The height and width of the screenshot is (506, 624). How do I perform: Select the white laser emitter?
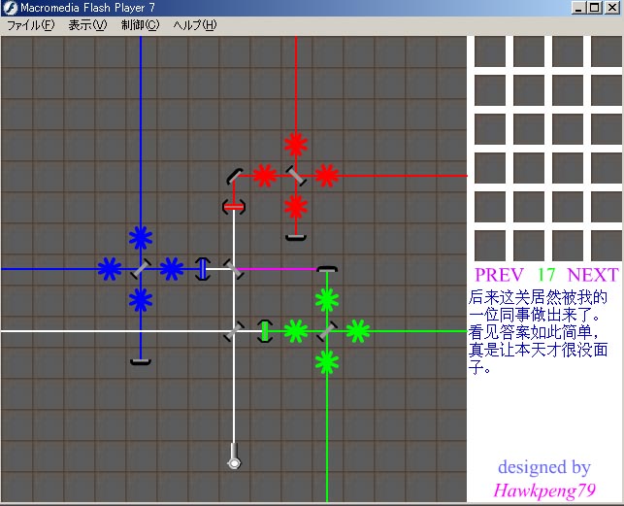(x=234, y=456)
